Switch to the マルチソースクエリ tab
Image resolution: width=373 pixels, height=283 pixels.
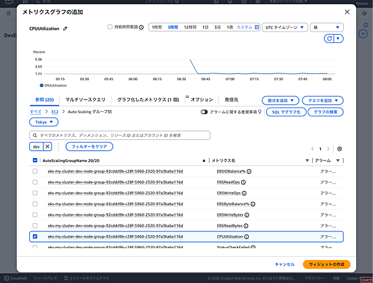pos(87,100)
